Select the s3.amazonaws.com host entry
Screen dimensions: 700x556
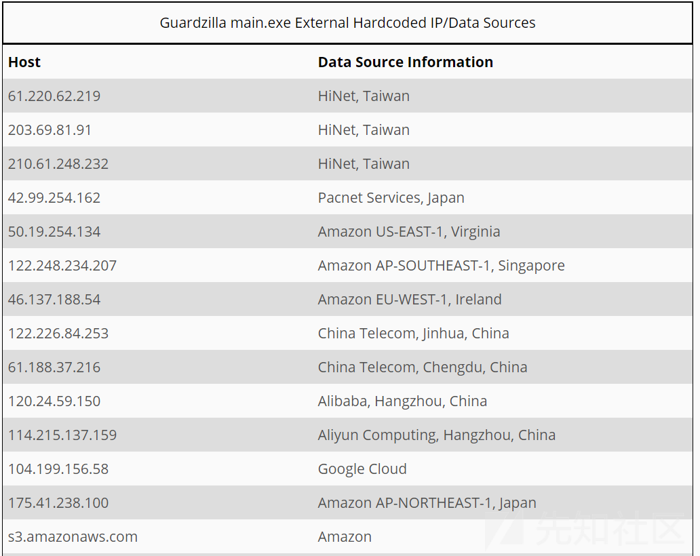pyautogui.click(x=73, y=537)
